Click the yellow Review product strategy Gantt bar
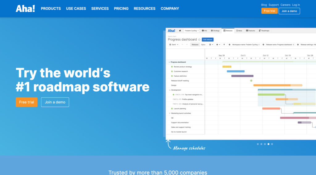The image size is (316, 175). coord(227,67)
